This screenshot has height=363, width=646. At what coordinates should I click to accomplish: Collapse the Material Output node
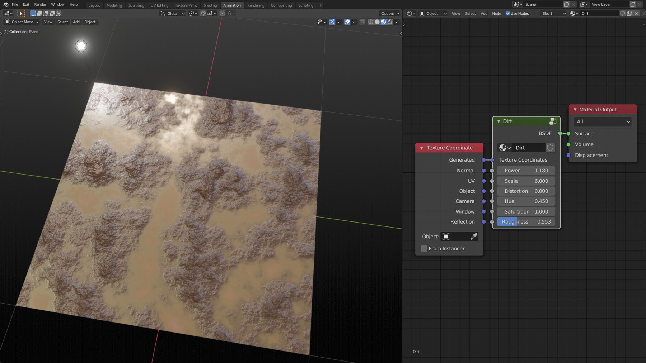(x=575, y=109)
